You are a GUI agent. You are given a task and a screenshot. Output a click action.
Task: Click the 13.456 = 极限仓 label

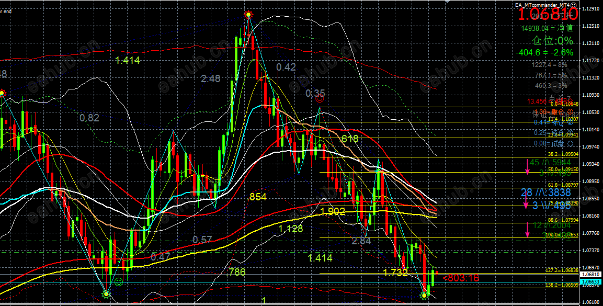(550, 101)
